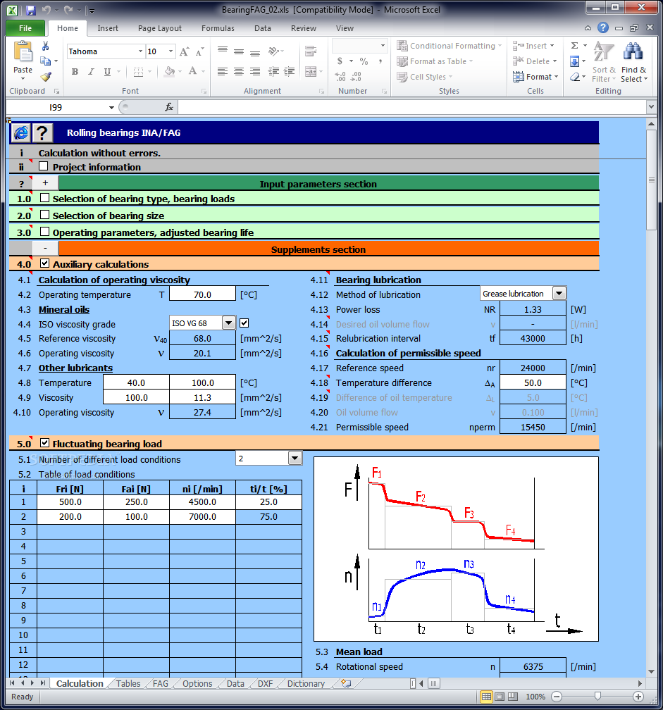Click the Format Painter brush icon
Image resolution: width=663 pixels, height=710 pixels.
point(45,77)
